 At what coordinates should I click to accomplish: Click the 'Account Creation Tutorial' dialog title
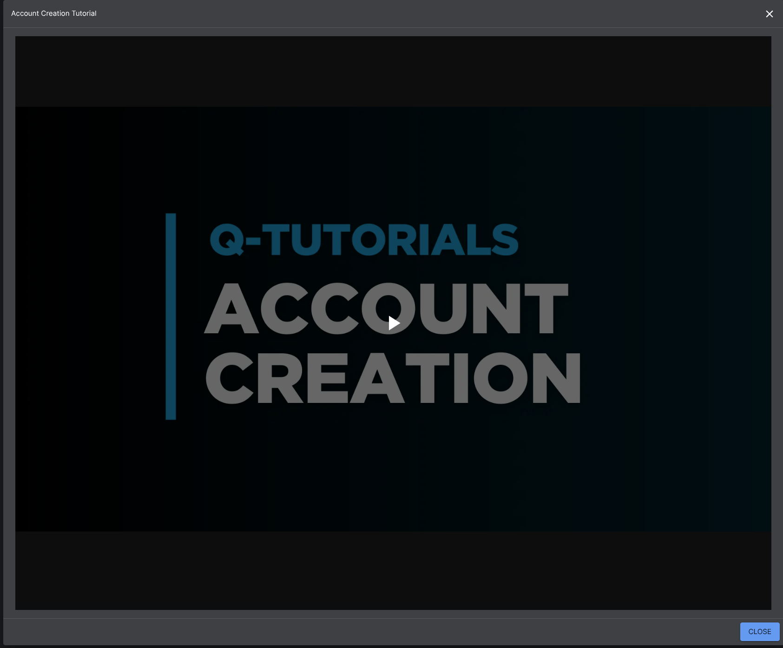[54, 13]
